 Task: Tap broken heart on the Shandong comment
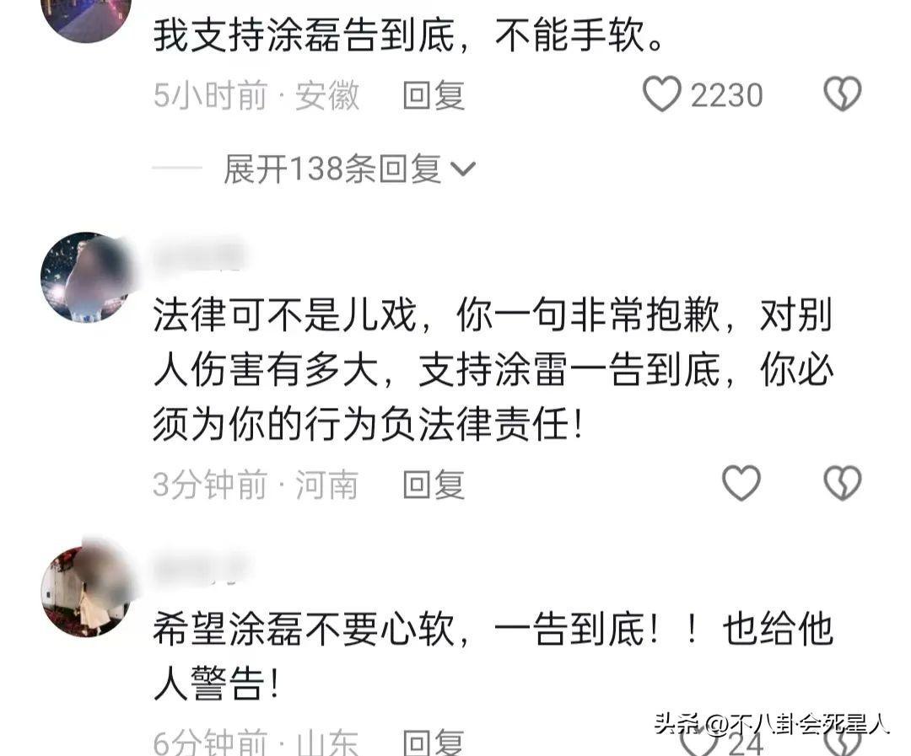tap(843, 744)
